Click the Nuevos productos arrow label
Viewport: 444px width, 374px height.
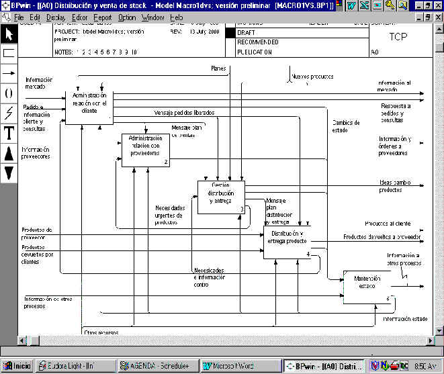click(312, 77)
